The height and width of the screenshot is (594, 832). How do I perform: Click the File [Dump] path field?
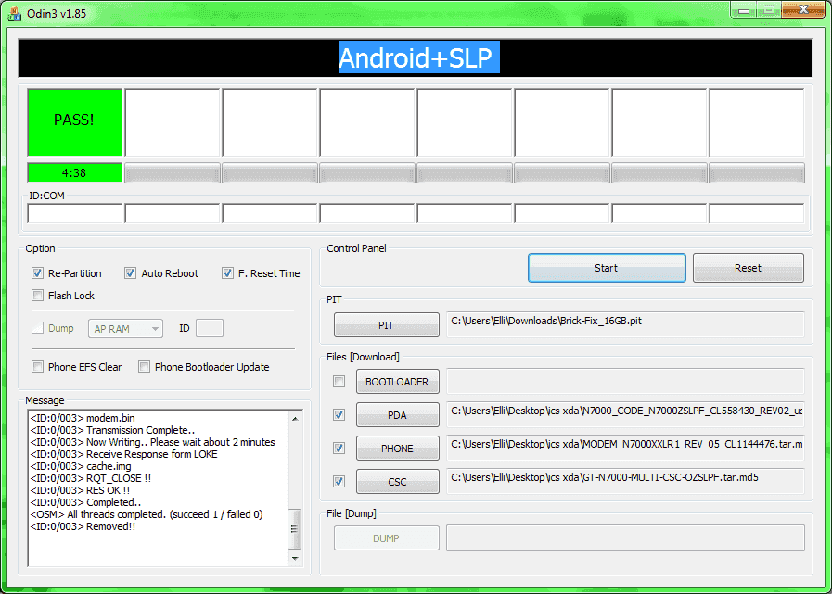(625, 538)
